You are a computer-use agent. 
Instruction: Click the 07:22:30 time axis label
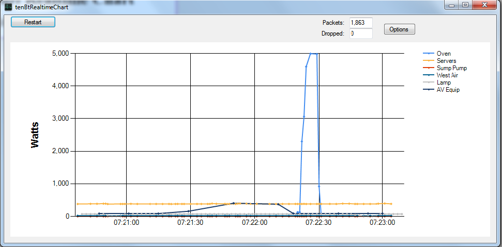[x=318, y=222]
